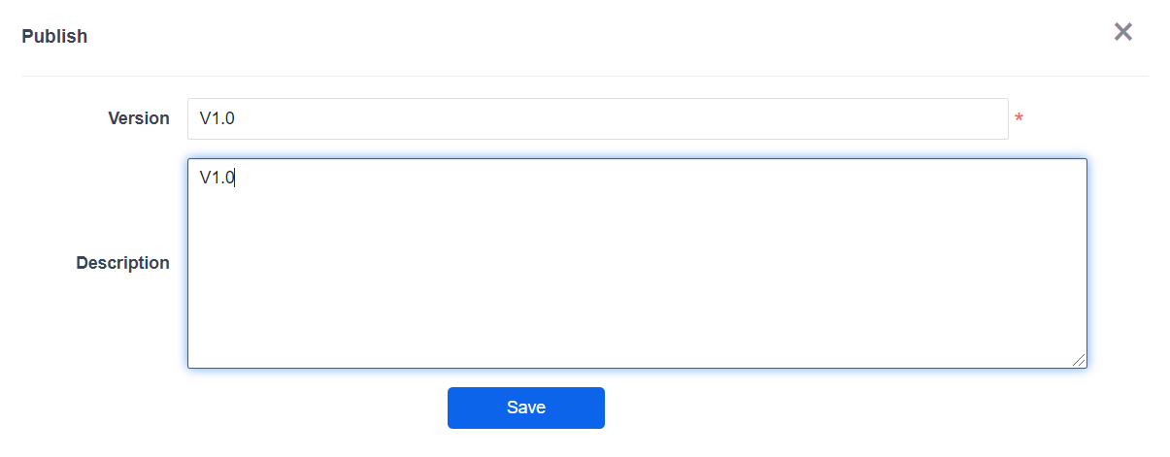Dismiss the dialog via the top-right X
The image size is (1170, 457).
(1122, 32)
